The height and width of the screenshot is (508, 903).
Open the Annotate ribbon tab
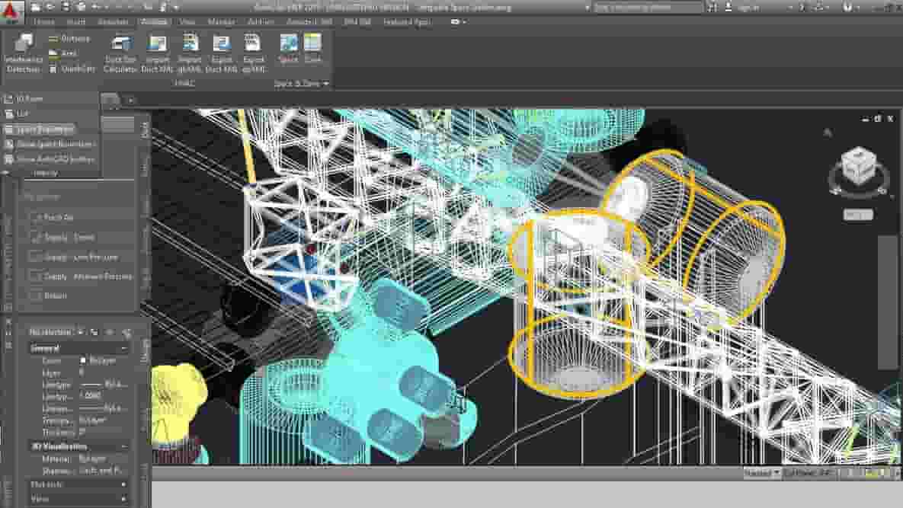113,22
